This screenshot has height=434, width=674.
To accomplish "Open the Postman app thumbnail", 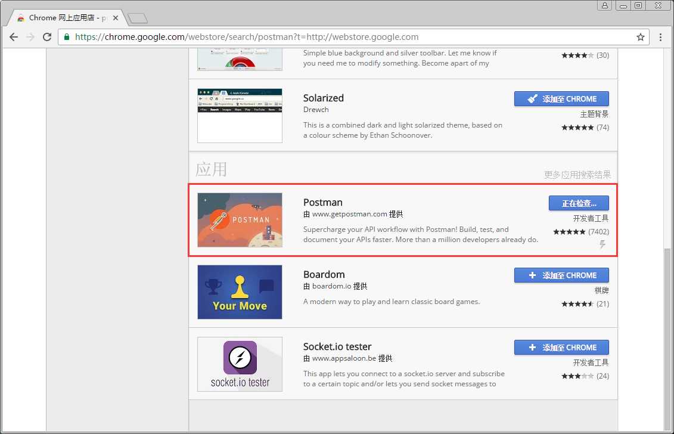I will point(240,220).
